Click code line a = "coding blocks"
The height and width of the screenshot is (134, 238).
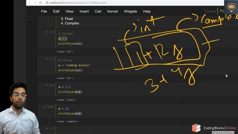coord(74,65)
